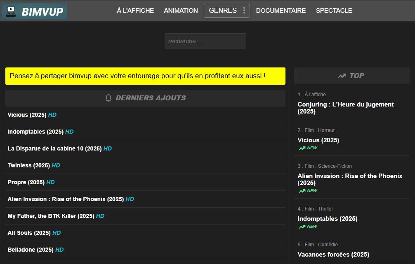Open La Disparue de la cabine 10 link
Image resolution: width=415 pixels, height=264 pixels.
[54, 148]
